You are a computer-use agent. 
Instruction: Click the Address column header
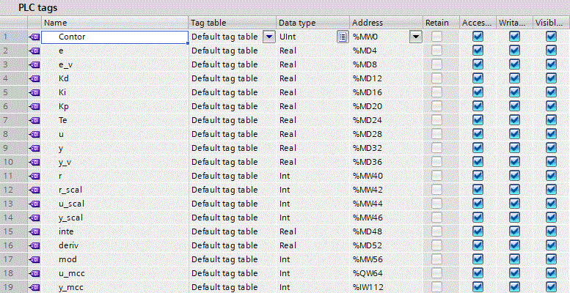coord(385,23)
